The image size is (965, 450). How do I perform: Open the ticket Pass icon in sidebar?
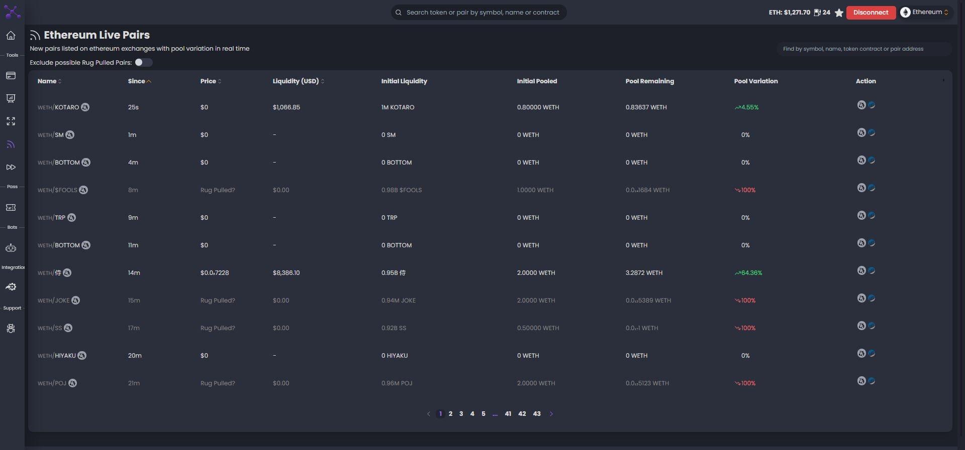tap(11, 208)
